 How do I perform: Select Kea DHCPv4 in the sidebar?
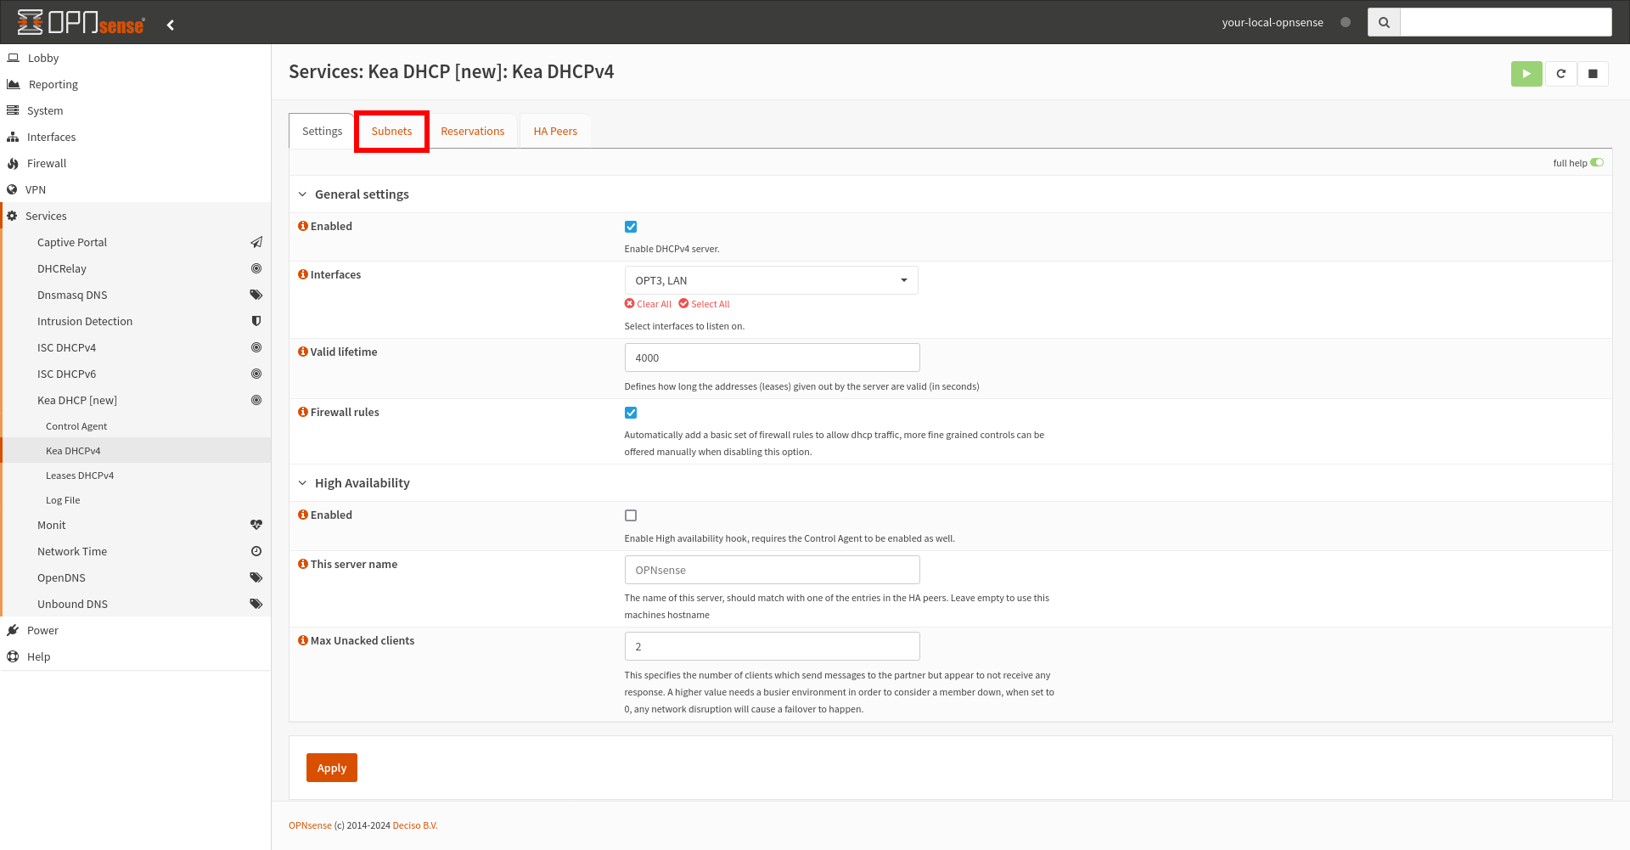pyautogui.click(x=136, y=451)
